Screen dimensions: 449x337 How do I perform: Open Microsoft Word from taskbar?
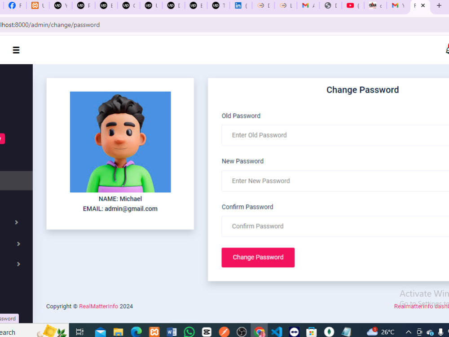172,332
